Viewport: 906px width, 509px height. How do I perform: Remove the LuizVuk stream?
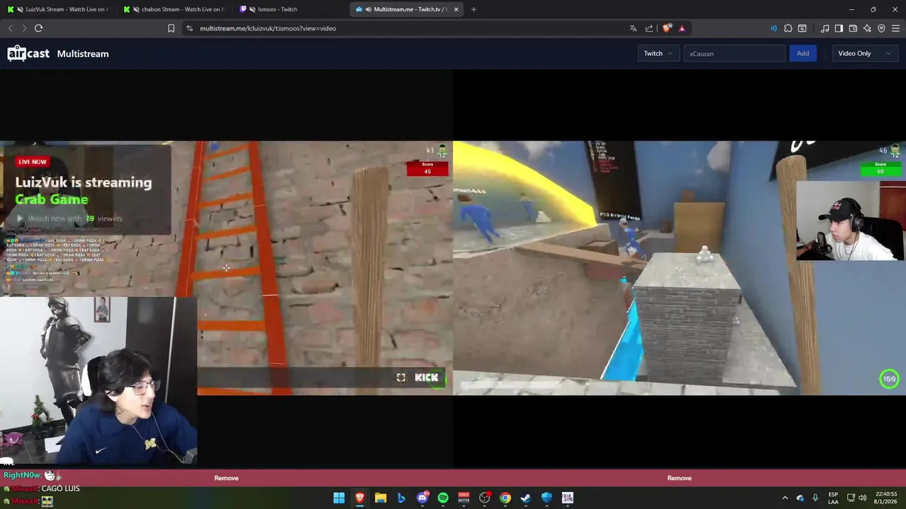226,478
